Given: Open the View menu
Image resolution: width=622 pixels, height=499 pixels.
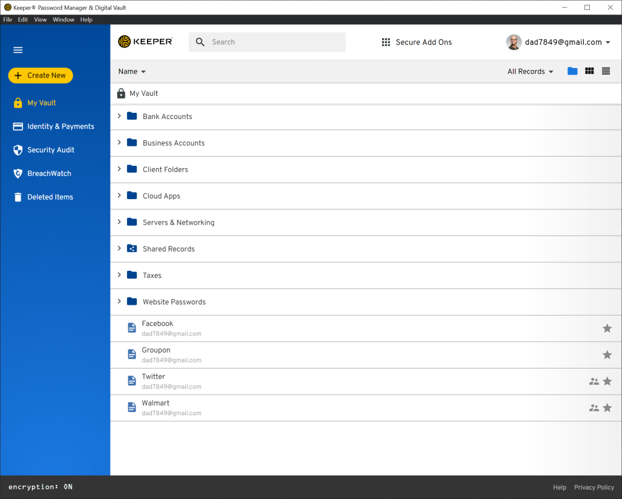Looking at the screenshot, I should (x=40, y=19).
